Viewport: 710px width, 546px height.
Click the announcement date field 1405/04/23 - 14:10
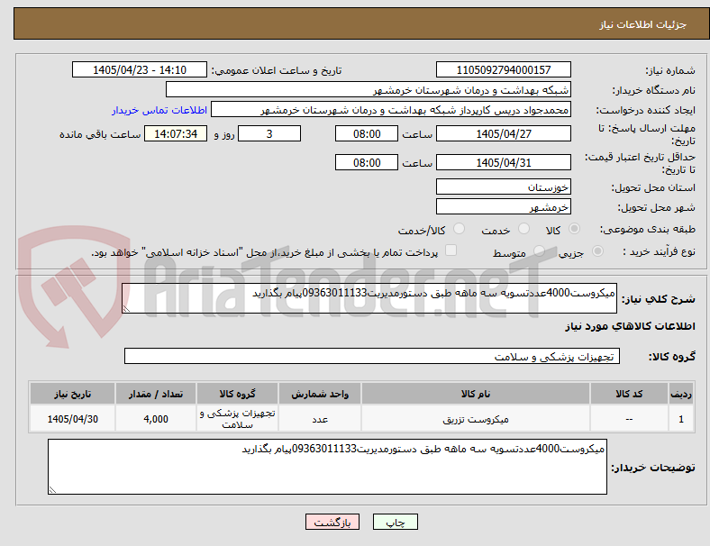pos(140,69)
